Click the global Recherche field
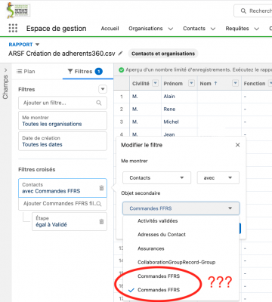The image size is (272, 302). (x=253, y=11)
